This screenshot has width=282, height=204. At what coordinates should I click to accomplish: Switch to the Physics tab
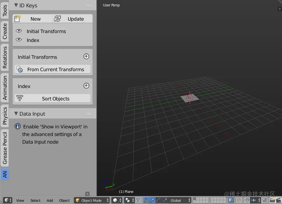pyautogui.click(x=5, y=116)
